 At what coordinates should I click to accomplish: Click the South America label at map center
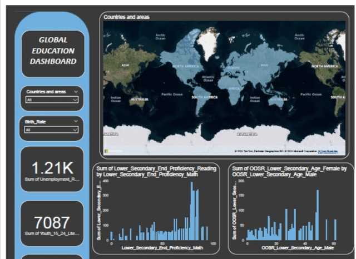tap(205, 97)
